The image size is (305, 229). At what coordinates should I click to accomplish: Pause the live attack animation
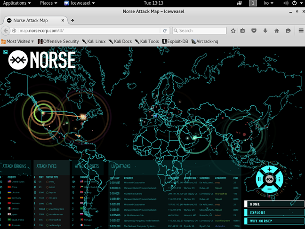(x=259, y=179)
